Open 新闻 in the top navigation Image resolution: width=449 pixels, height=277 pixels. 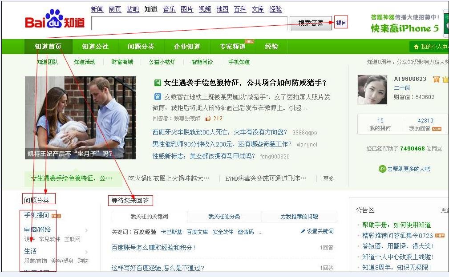click(x=97, y=9)
